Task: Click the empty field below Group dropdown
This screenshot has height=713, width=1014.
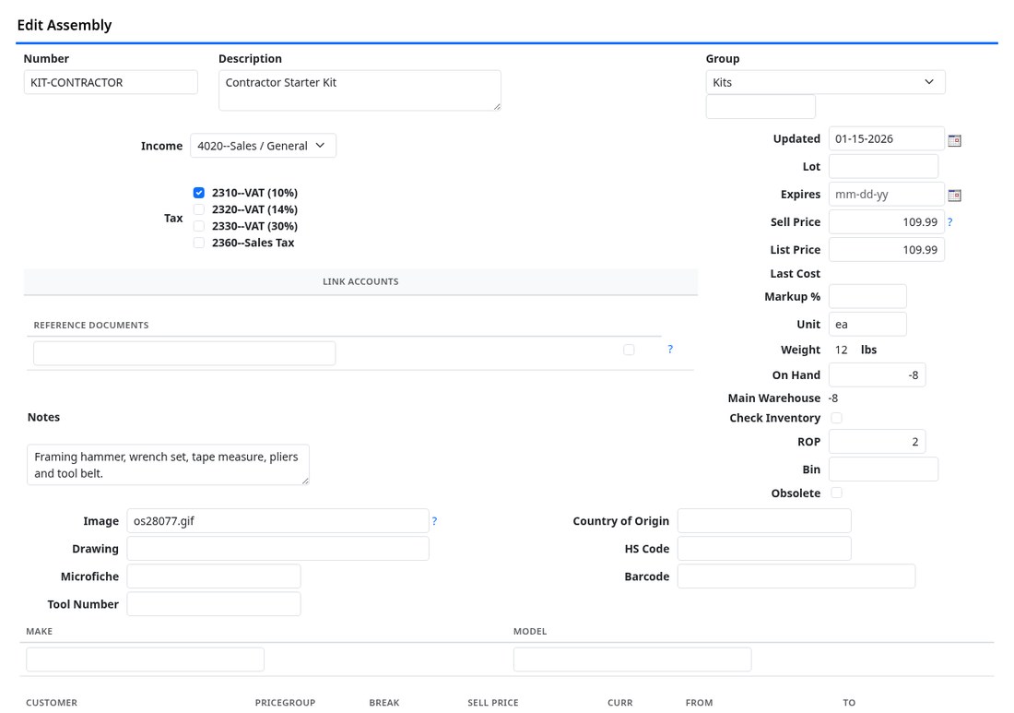Action: pos(760,107)
